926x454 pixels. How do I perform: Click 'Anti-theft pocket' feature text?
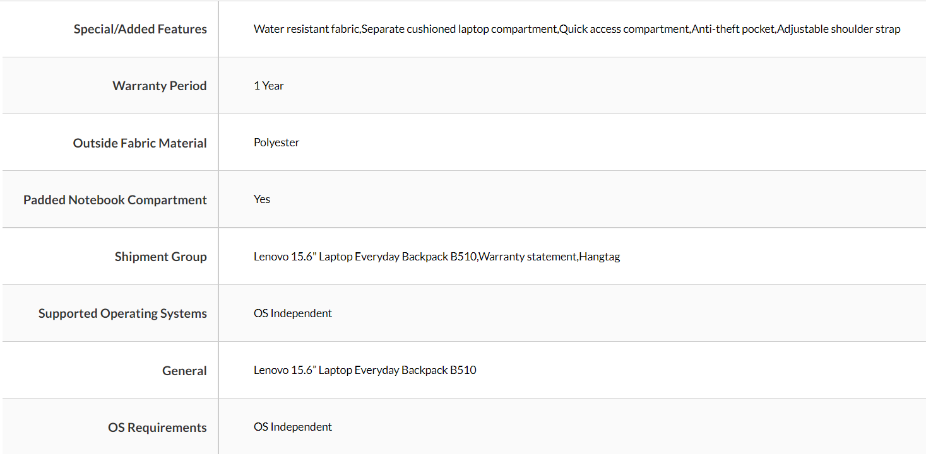[x=733, y=29]
